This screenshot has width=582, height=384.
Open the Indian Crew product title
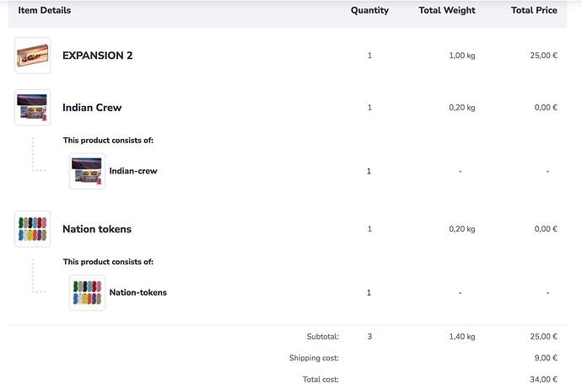pos(92,108)
